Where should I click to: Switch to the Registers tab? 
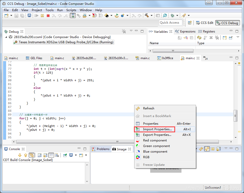point(207,31)
